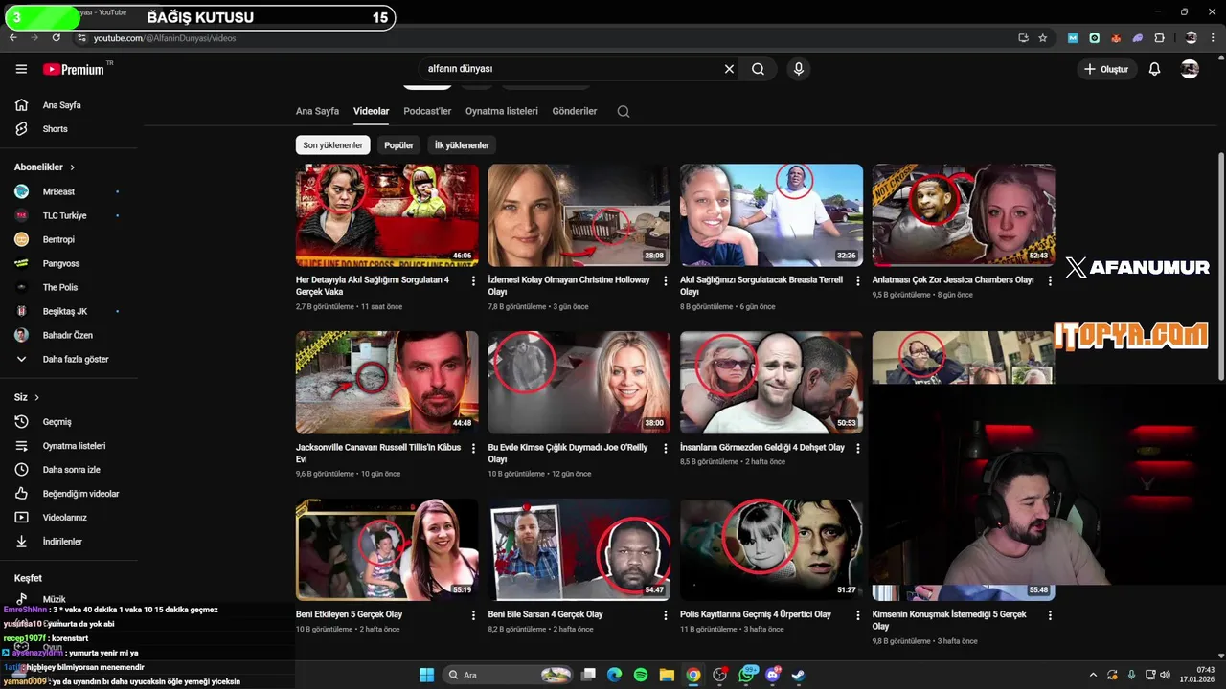This screenshot has width=1226, height=689.
Task: Select Son yüklenenler filter chip
Action: (332, 145)
